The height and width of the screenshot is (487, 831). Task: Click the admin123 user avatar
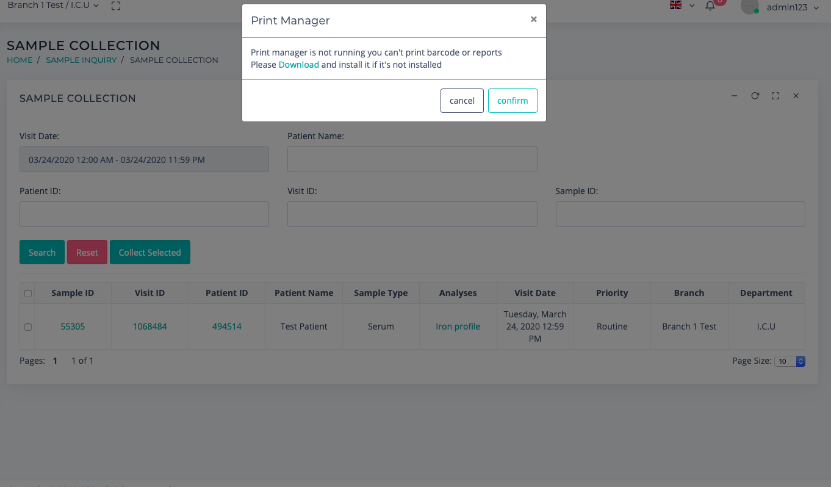coord(749,7)
